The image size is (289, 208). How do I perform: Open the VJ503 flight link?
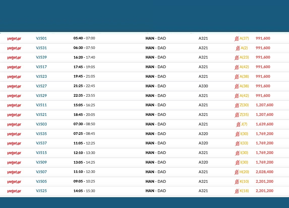[x=41, y=124]
